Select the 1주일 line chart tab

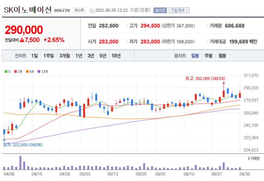click(49, 56)
